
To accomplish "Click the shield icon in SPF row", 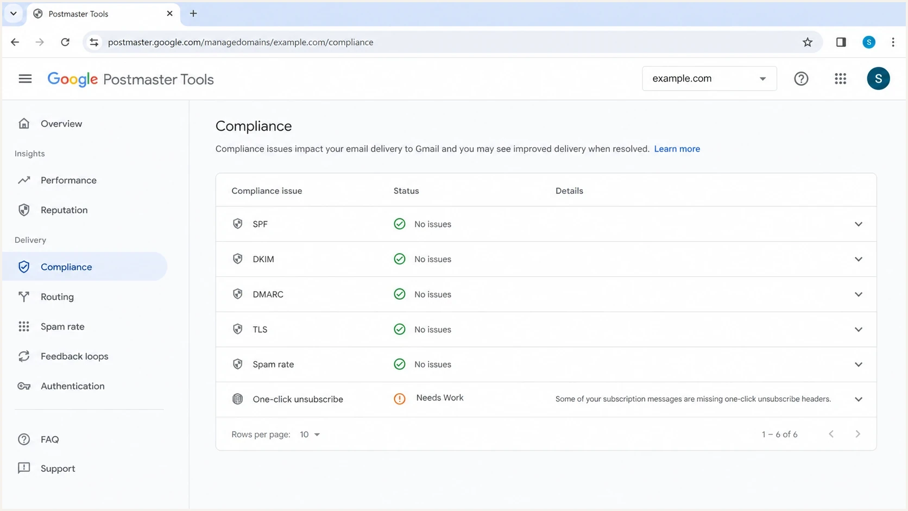I will [x=237, y=224].
